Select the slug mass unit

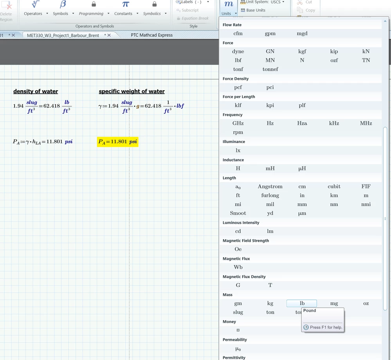238,312
